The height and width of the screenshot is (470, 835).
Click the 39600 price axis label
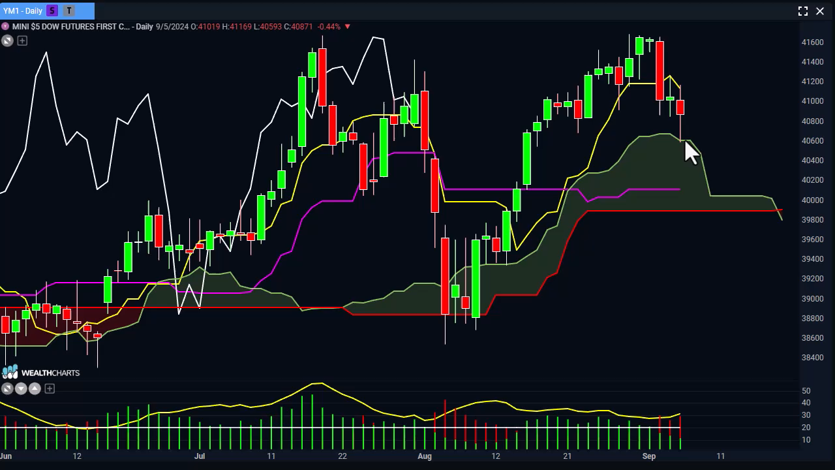[812, 240]
